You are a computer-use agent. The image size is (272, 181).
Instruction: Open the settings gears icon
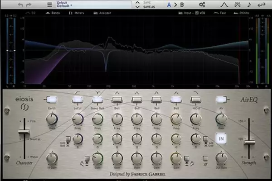(202, 5)
